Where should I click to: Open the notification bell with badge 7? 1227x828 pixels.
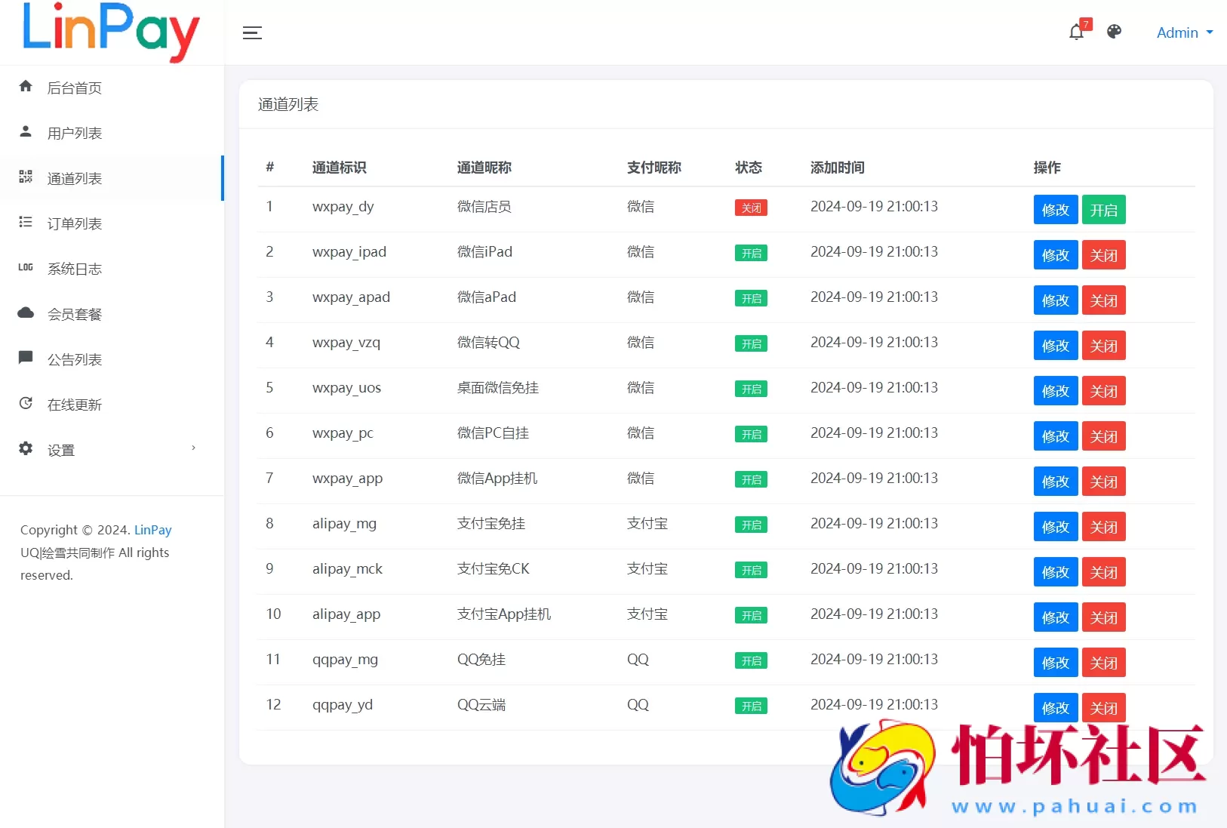click(x=1076, y=32)
